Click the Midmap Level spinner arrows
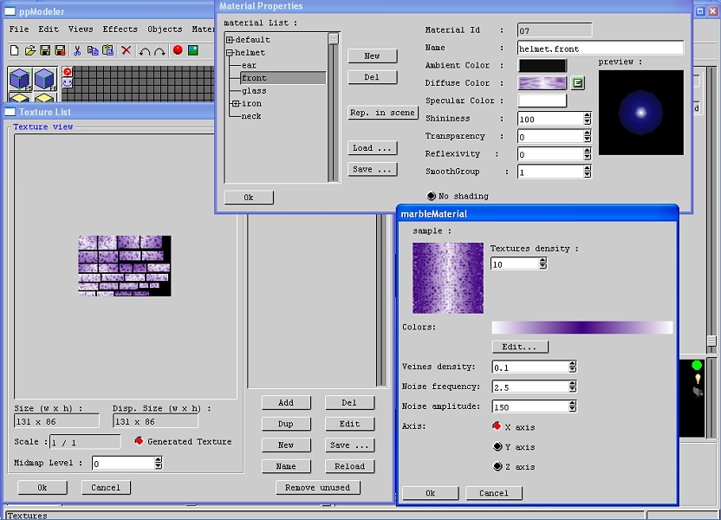Image resolution: width=721 pixels, height=520 pixels. [159, 463]
